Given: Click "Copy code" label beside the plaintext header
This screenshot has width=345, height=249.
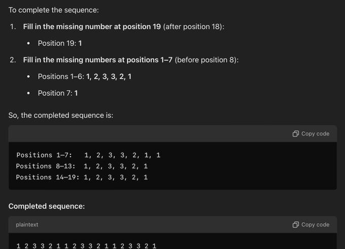Looking at the screenshot, I should coord(315,225).
